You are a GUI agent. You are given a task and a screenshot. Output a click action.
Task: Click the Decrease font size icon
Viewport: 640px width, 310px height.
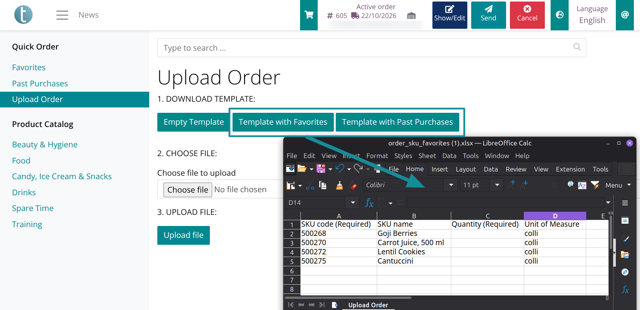524,185
